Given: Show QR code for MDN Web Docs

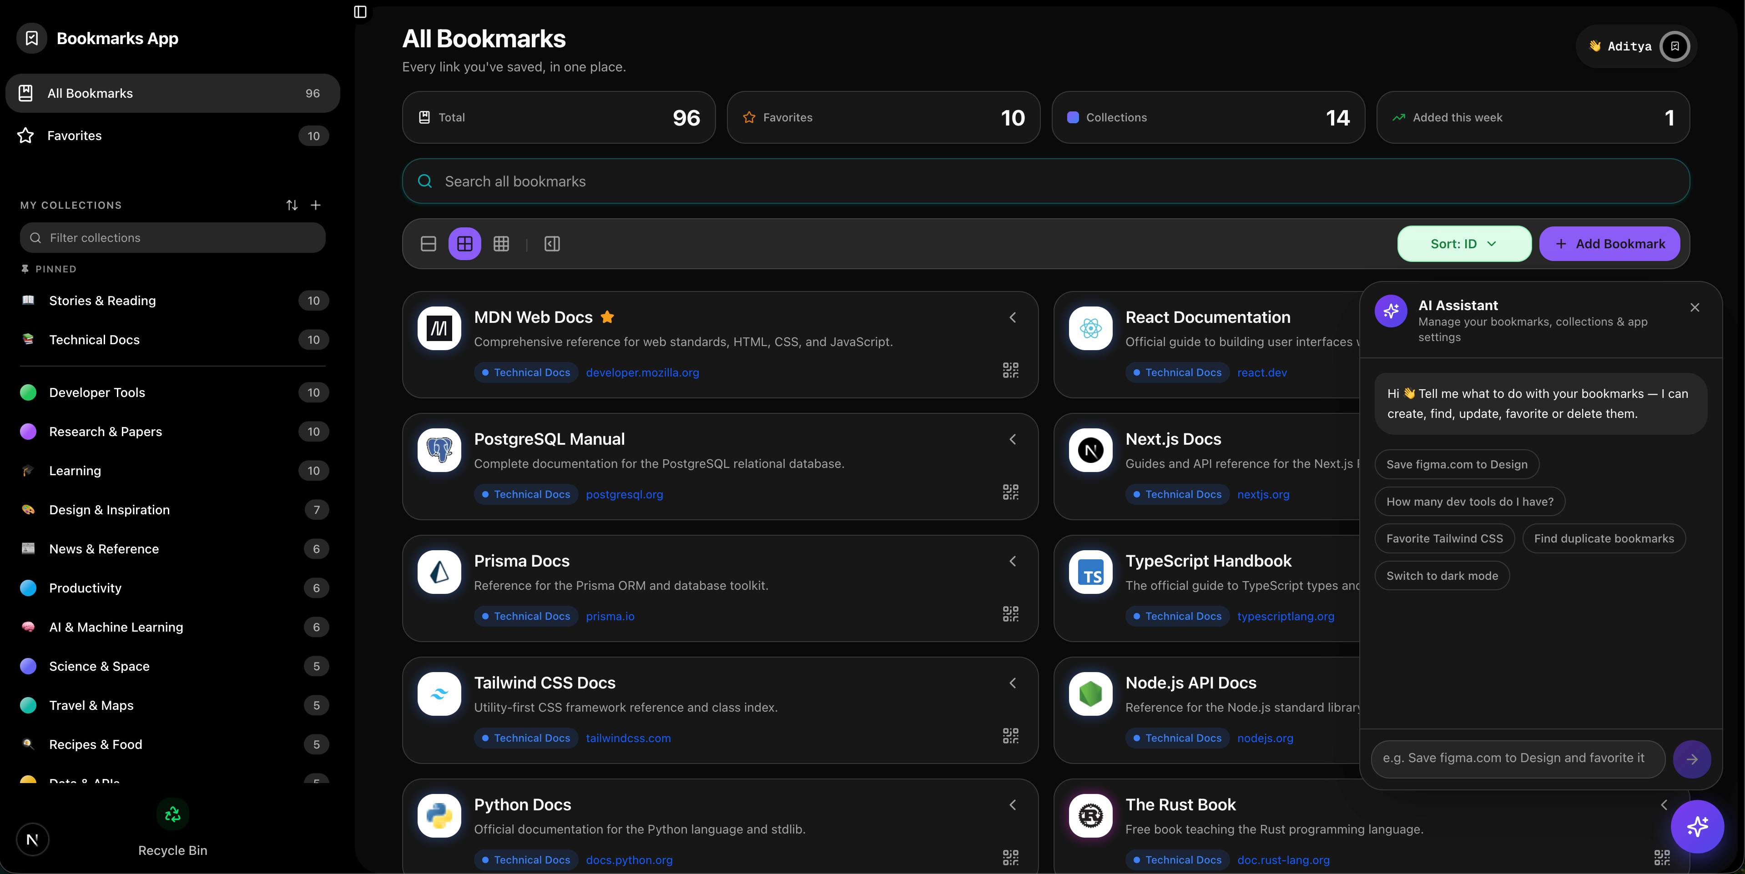Looking at the screenshot, I should (1011, 370).
